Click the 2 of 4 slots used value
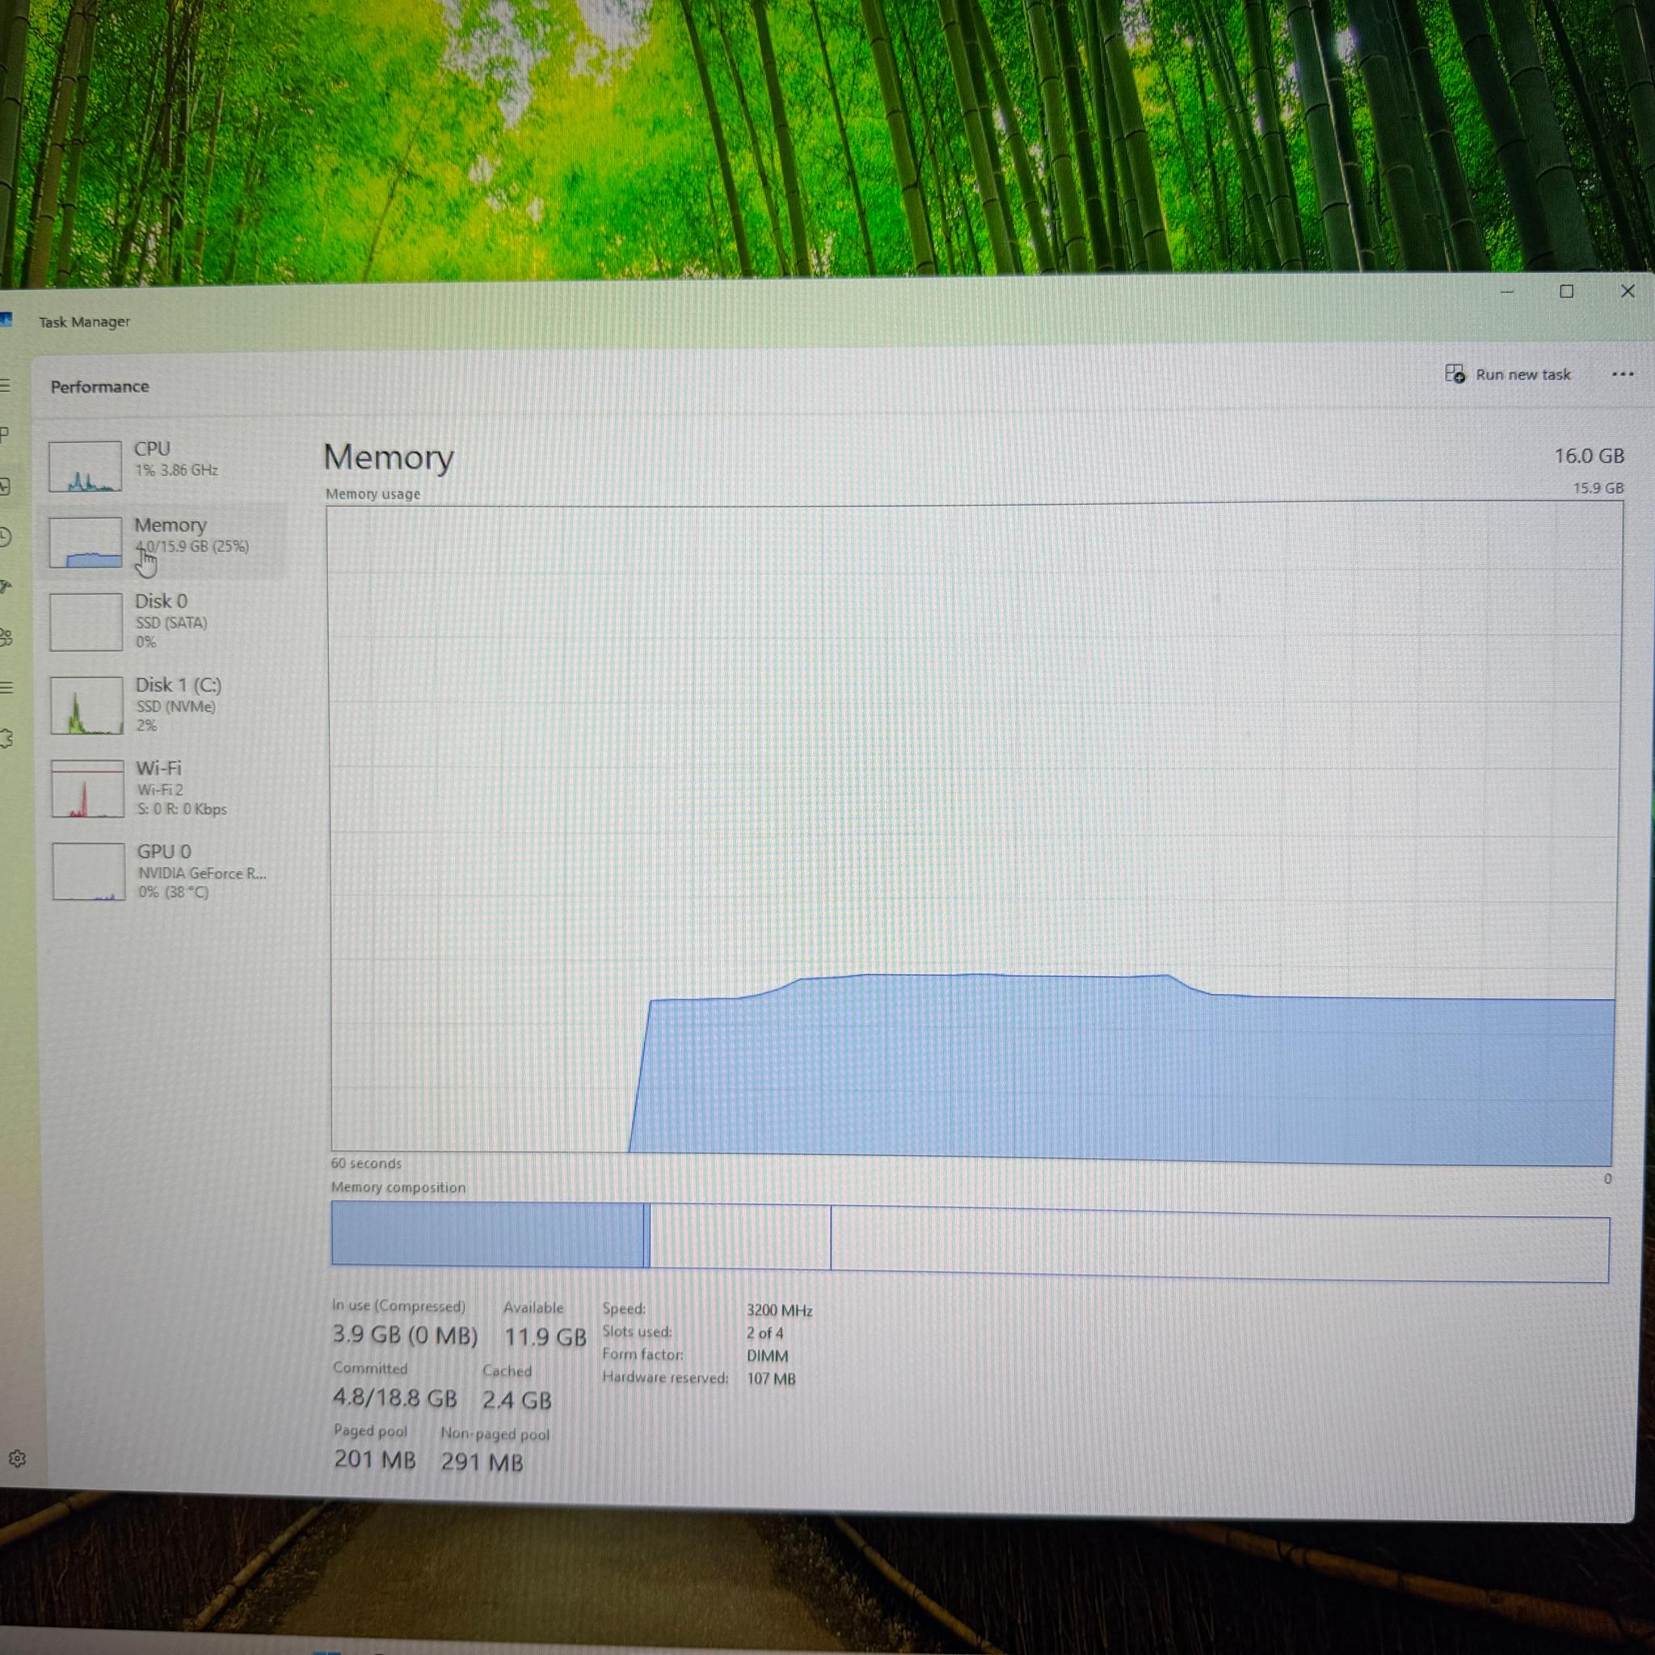1655x1655 pixels. (764, 1333)
